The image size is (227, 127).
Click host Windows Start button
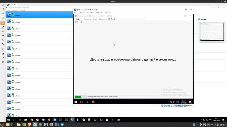click(9, 120)
